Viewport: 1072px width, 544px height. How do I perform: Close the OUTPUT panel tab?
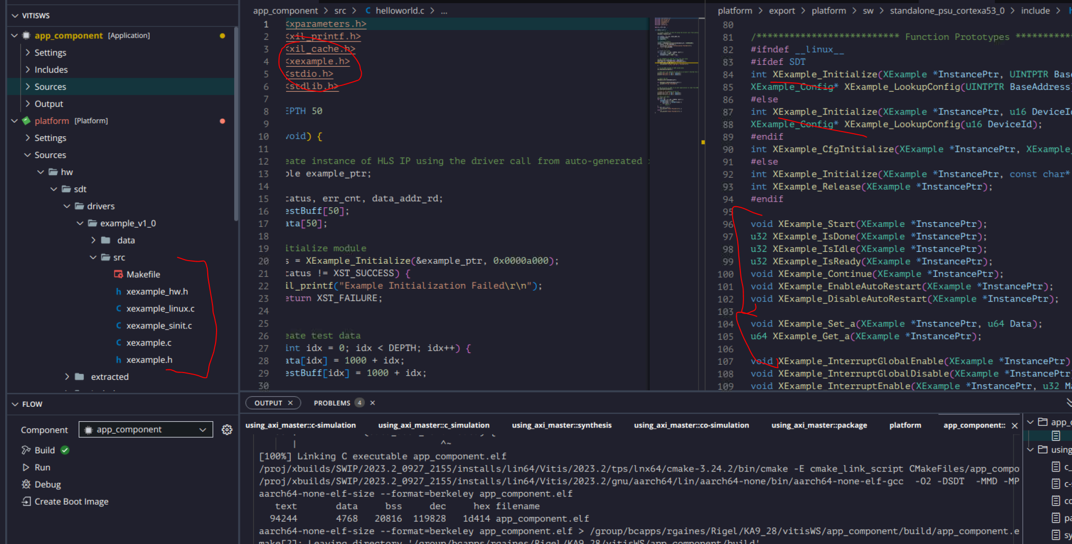click(291, 403)
